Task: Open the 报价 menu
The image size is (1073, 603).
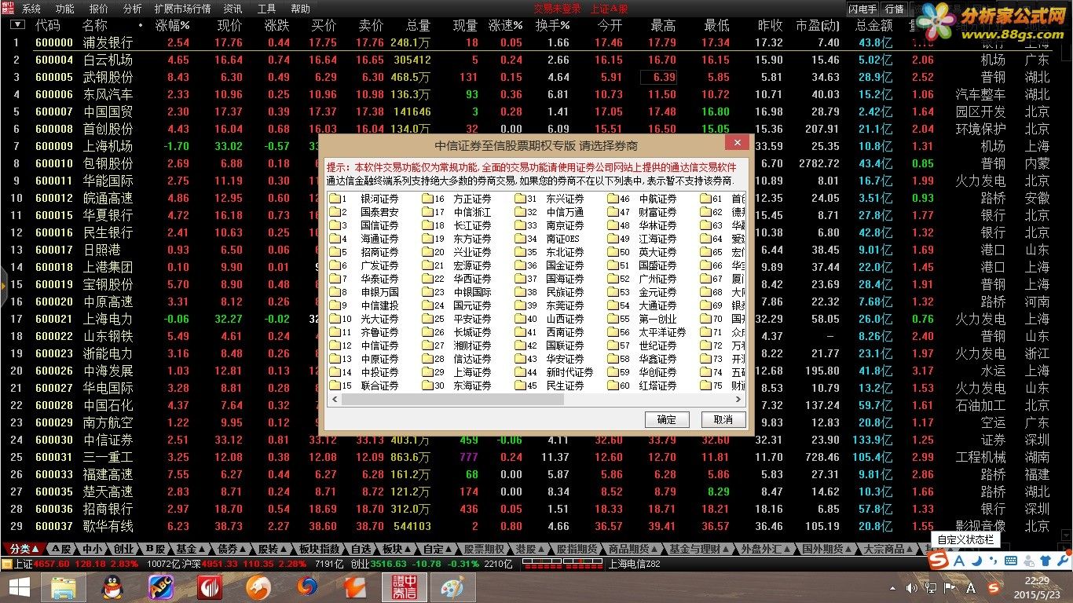Action: coord(99,9)
